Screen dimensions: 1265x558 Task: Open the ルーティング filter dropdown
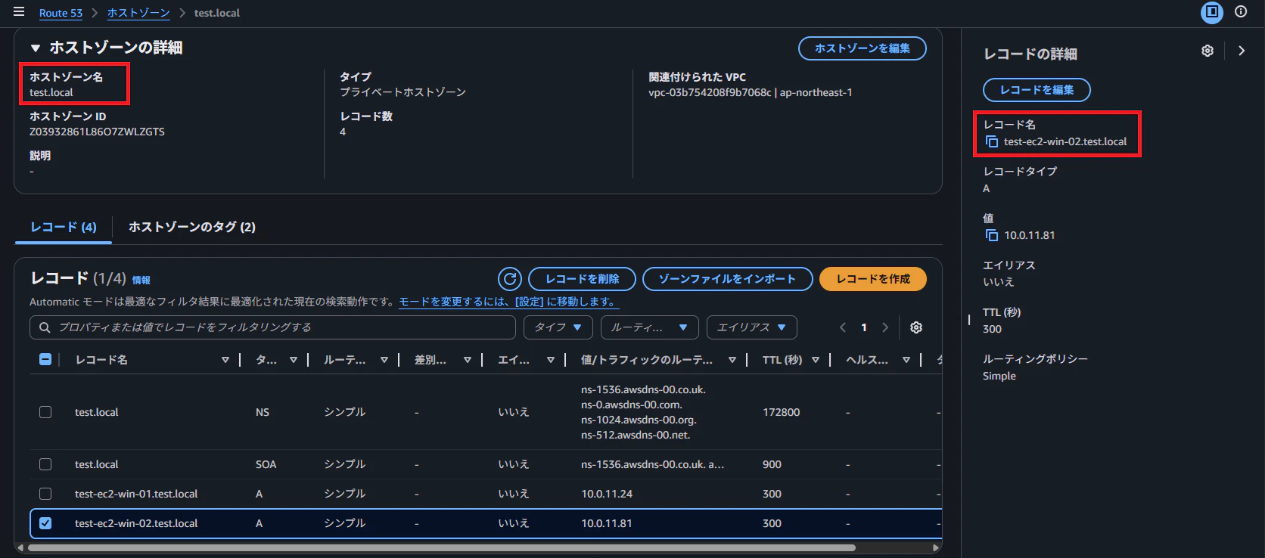(649, 327)
